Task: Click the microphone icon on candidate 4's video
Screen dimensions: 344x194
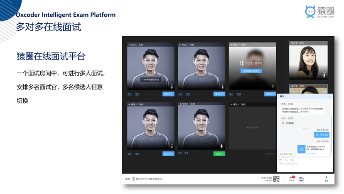Action: (172, 146)
